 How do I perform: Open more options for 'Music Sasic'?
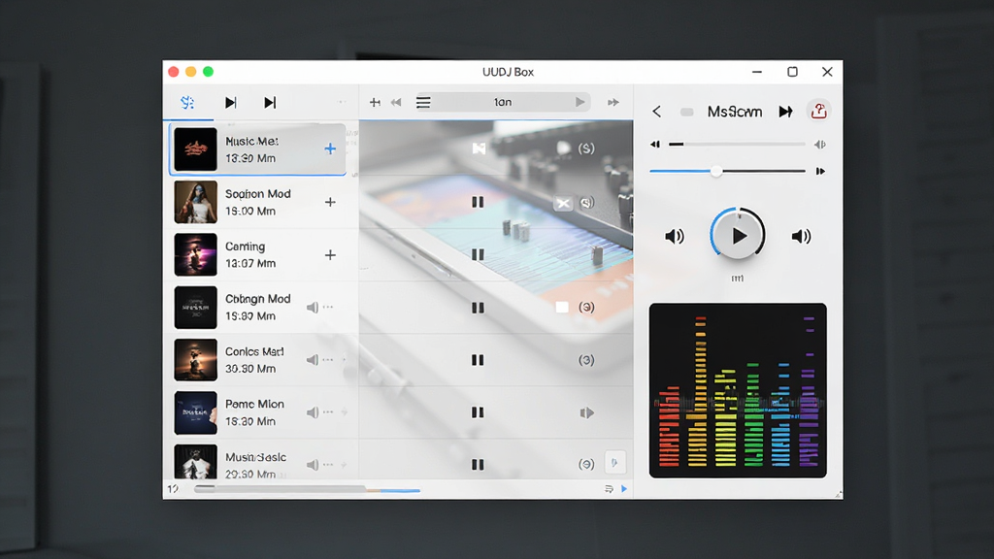pos(328,465)
